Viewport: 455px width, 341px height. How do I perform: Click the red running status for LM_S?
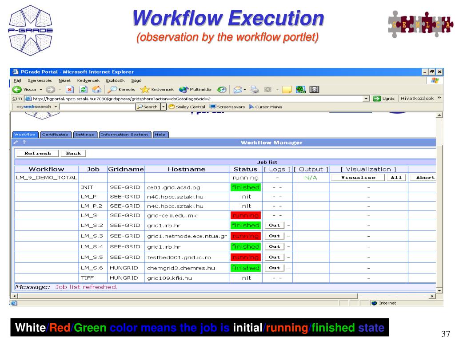(x=246, y=215)
